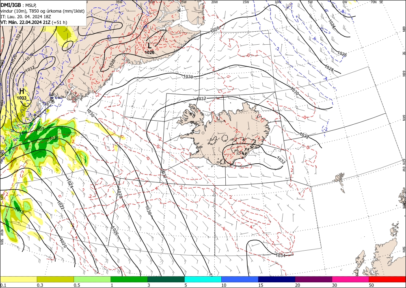Image resolution: width=406 pixels, height=288 pixels.
Task: Click the '15' legend scale value
Action: [261, 285]
